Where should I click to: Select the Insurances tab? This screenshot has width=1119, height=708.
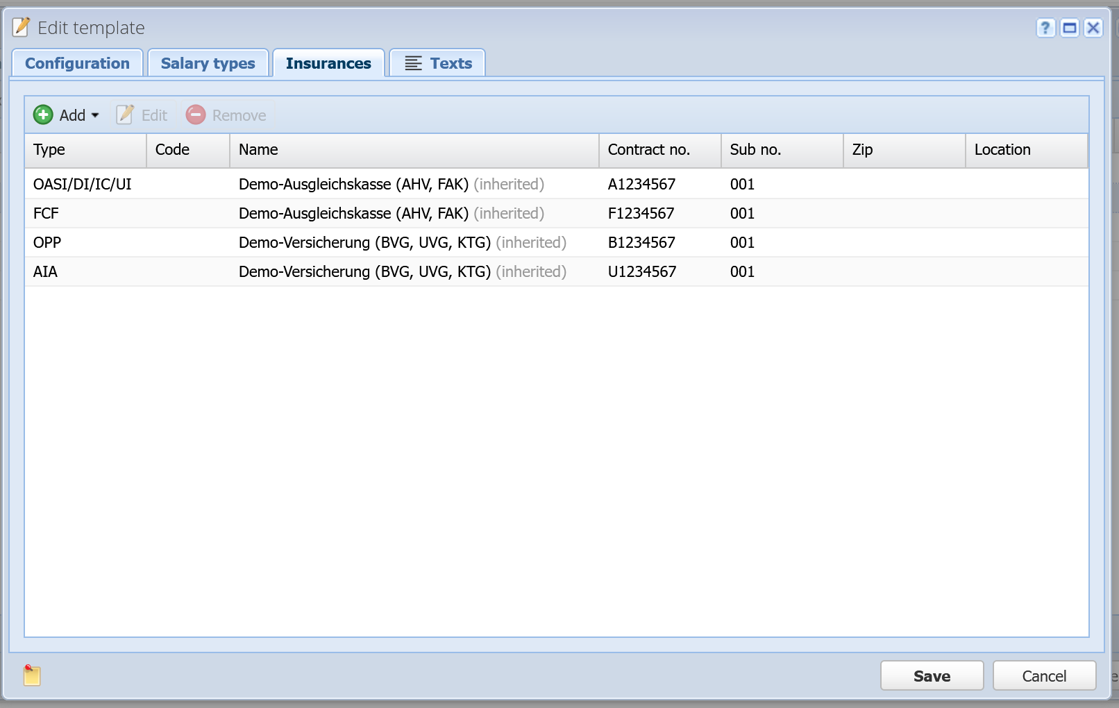pyautogui.click(x=328, y=63)
